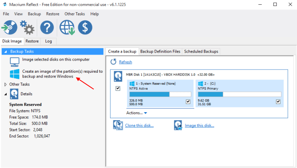Viewport: 297px width, 168px height.
Task: Collapse the Details section arrow
Action: coord(6,94)
